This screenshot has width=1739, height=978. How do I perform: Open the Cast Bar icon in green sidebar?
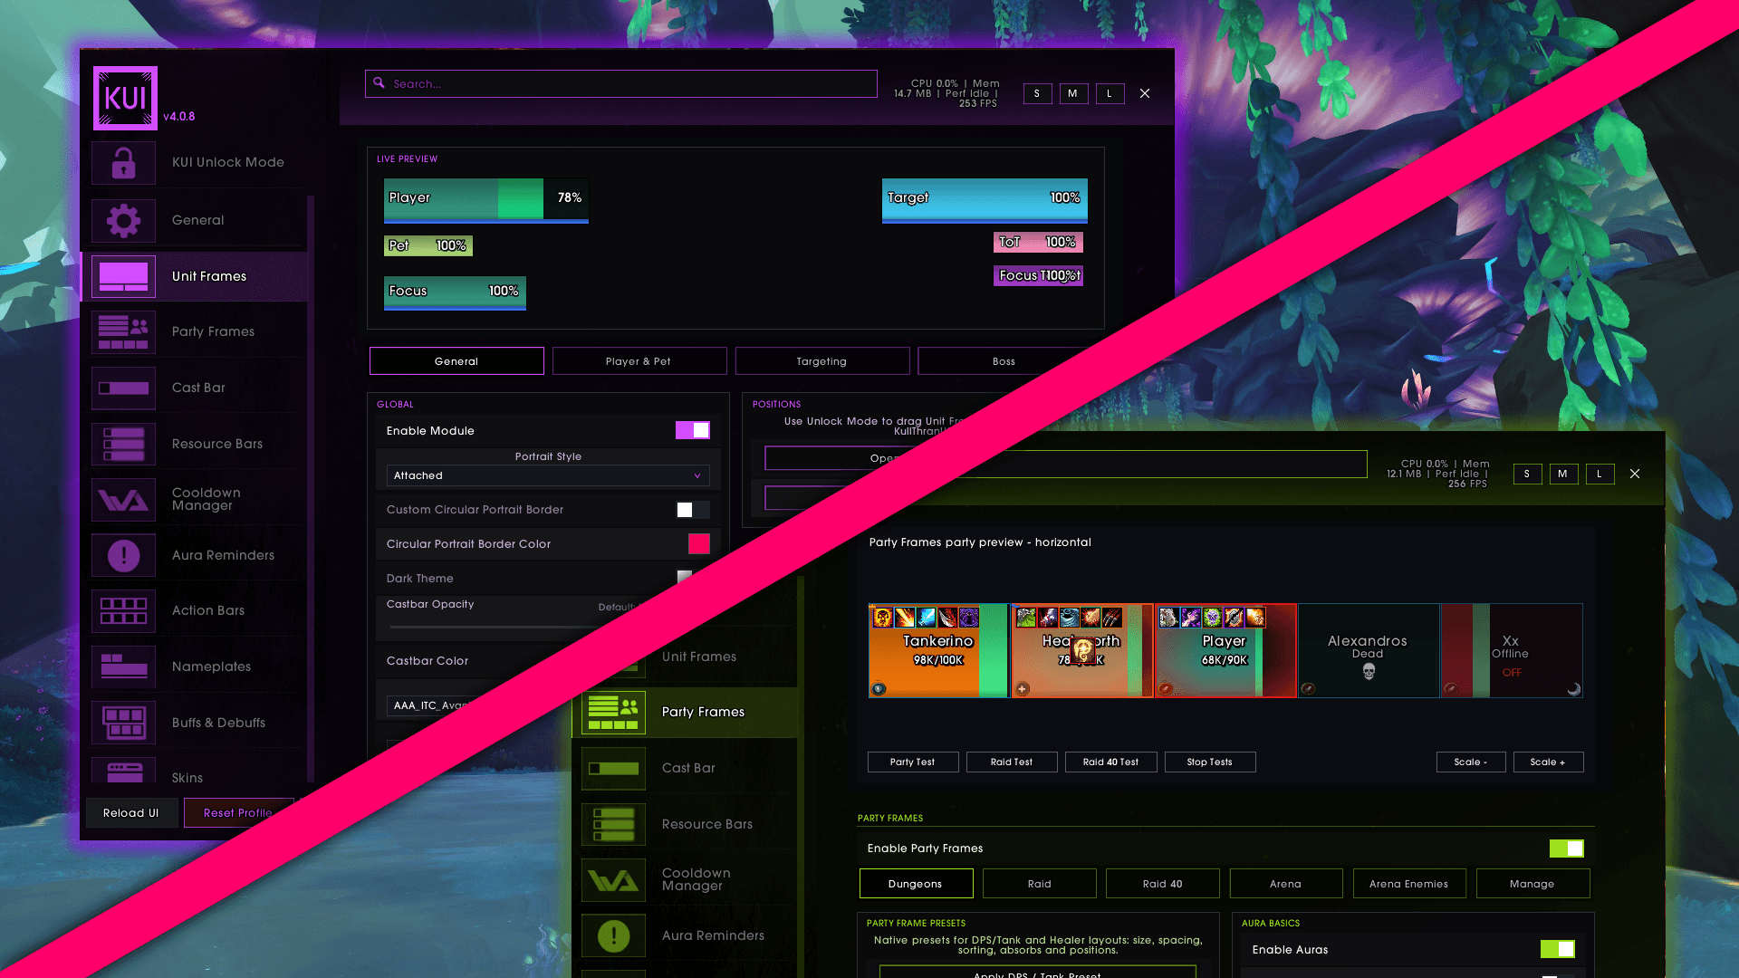[613, 769]
